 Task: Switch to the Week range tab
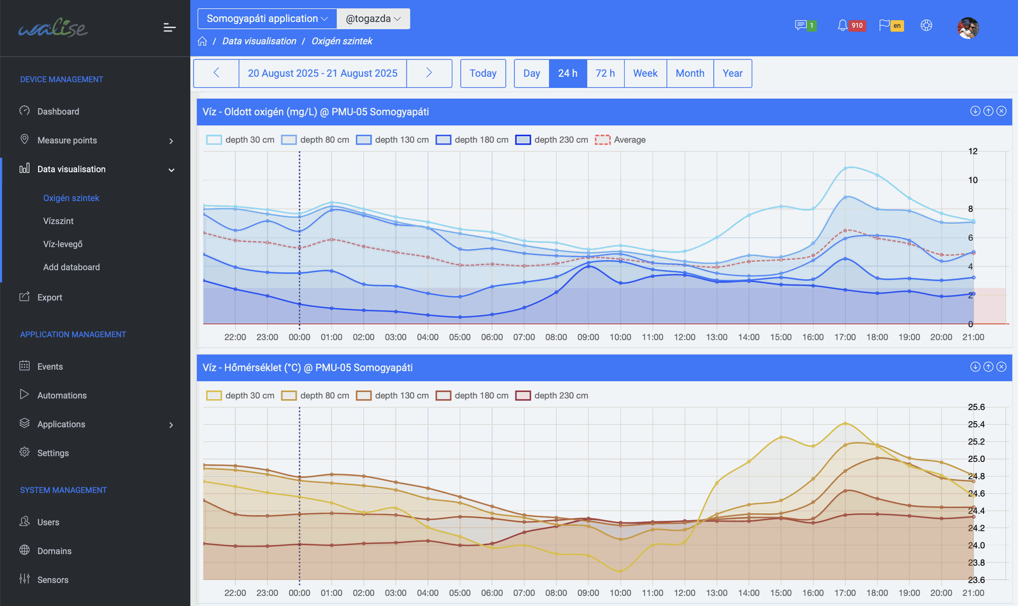(645, 73)
